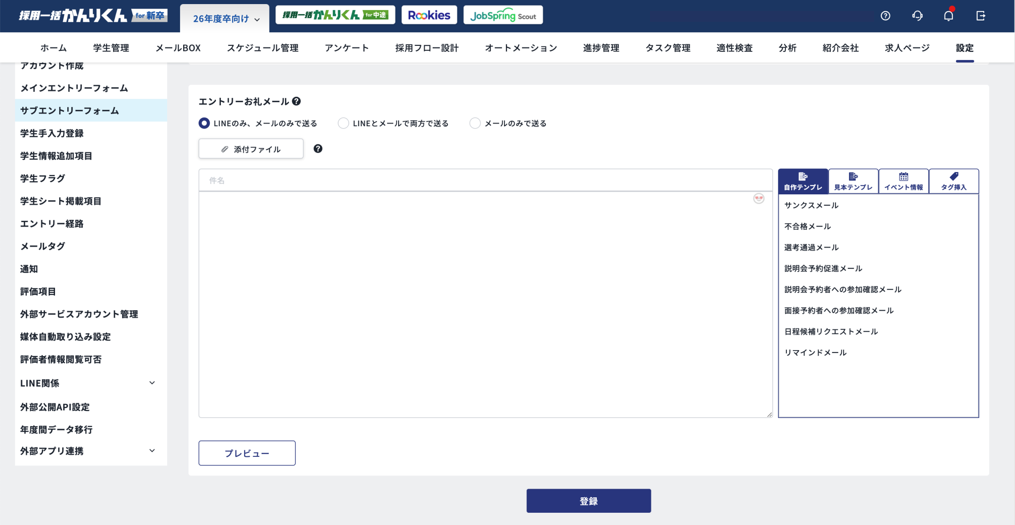Click the help icon beside the 添付ファイル button
The width and height of the screenshot is (1015, 525).
click(x=318, y=149)
